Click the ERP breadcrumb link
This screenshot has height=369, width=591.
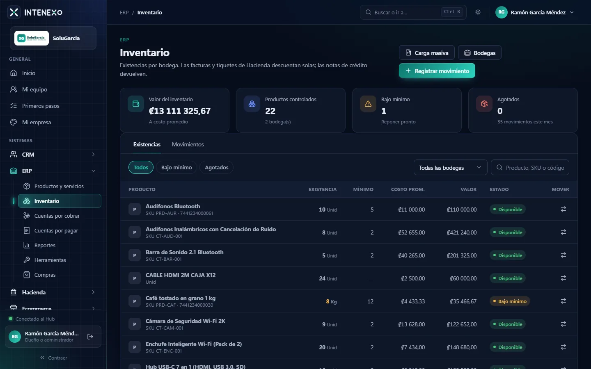[124, 12]
